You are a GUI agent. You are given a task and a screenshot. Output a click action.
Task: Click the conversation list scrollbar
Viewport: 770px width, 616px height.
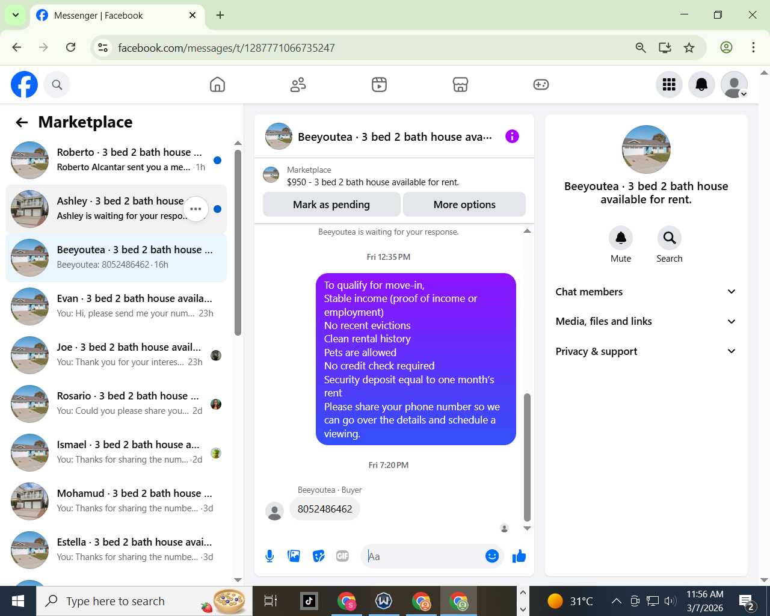pos(238,242)
